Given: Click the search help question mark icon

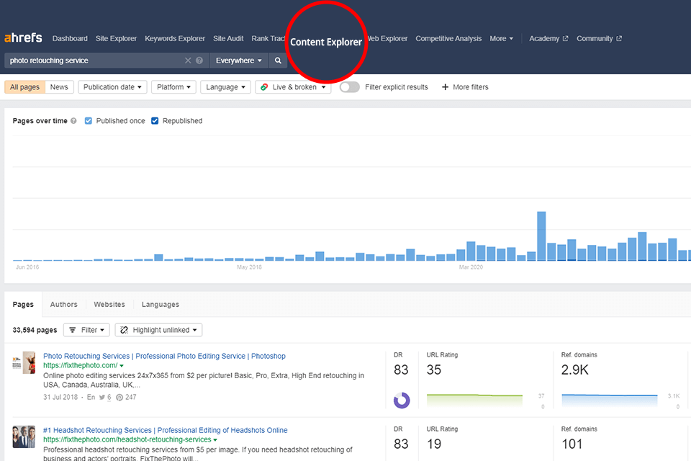Looking at the screenshot, I should (x=199, y=61).
